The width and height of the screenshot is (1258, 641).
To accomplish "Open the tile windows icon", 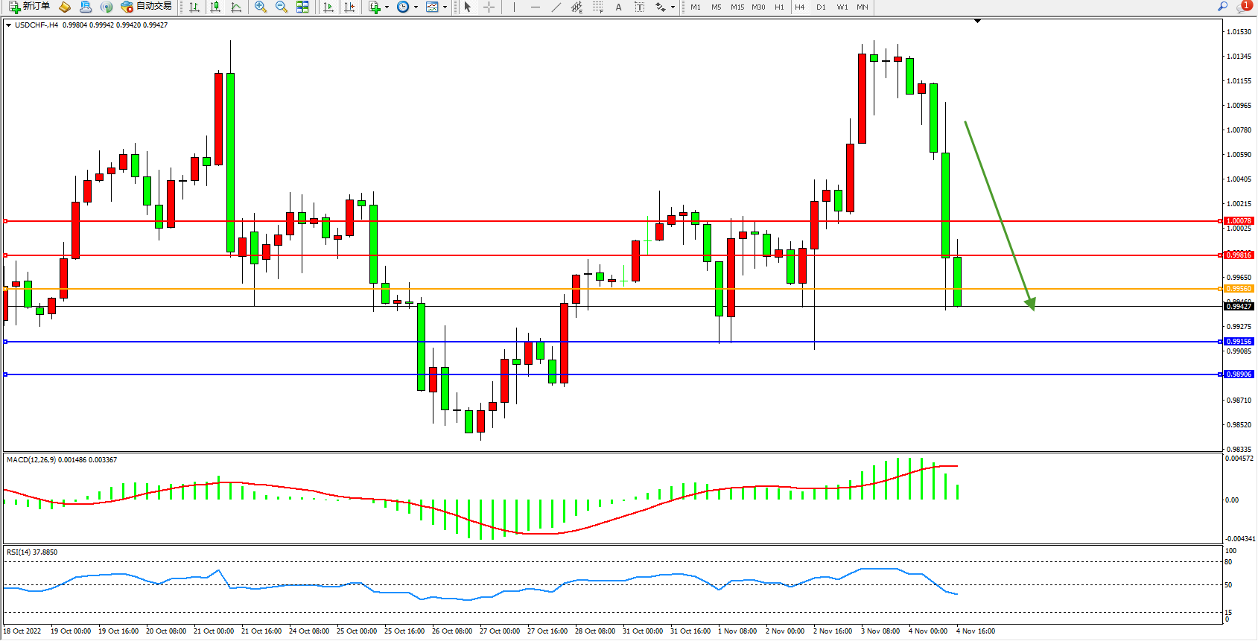I will coord(302,7).
